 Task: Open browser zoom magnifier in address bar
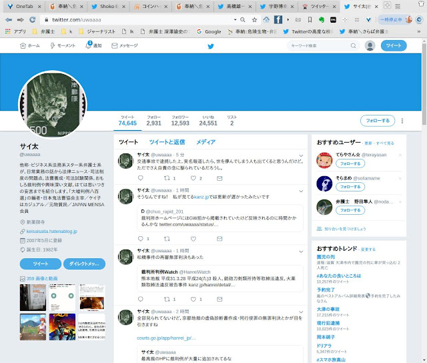click(x=243, y=19)
